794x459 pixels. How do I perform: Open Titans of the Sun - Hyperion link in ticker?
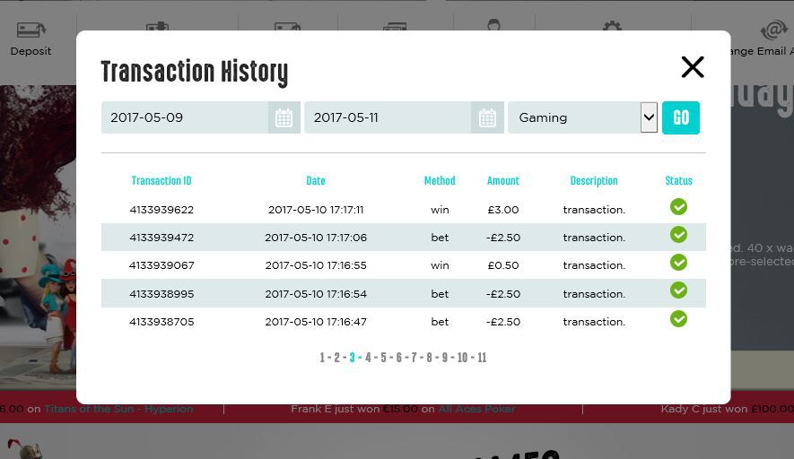coord(118,409)
